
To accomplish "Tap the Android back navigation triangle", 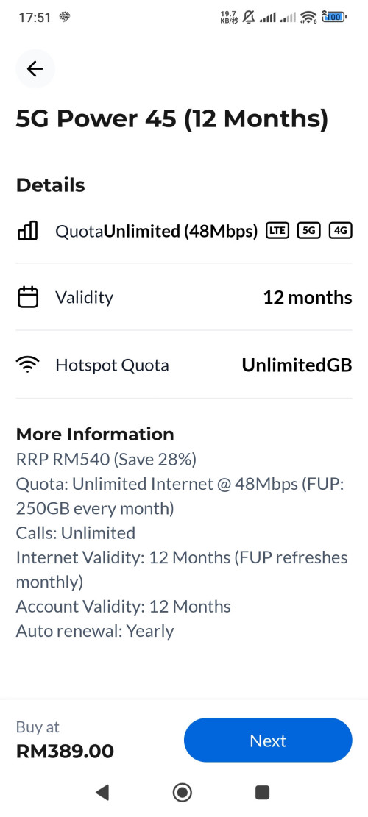I will click(102, 793).
